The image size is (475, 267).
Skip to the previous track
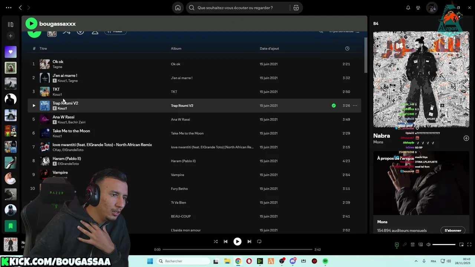225,241
